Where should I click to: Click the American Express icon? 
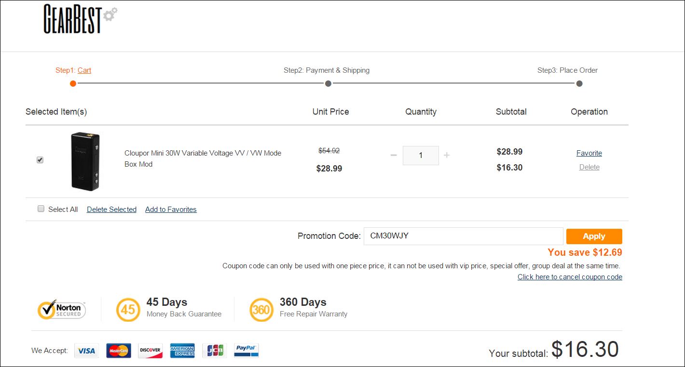pos(182,351)
